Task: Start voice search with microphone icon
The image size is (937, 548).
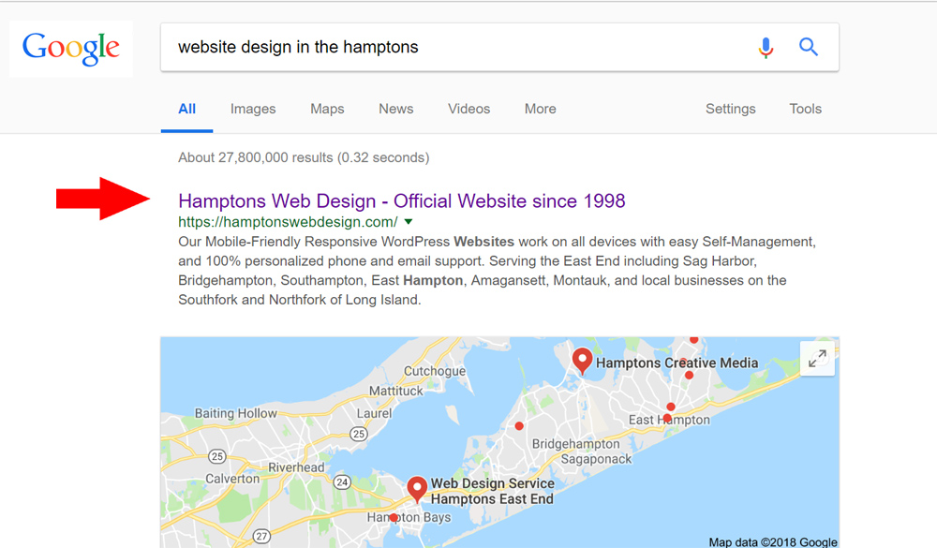Action: pyautogui.click(x=766, y=47)
